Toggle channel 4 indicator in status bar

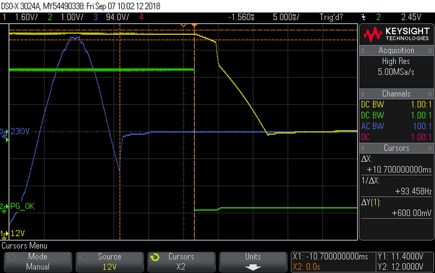(x=141, y=17)
